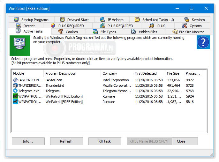The width and height of the screenshot is (219, 162).
Task: Click Intel Corporation company cell
Action: pyautogui.click(x=116, y=80)
